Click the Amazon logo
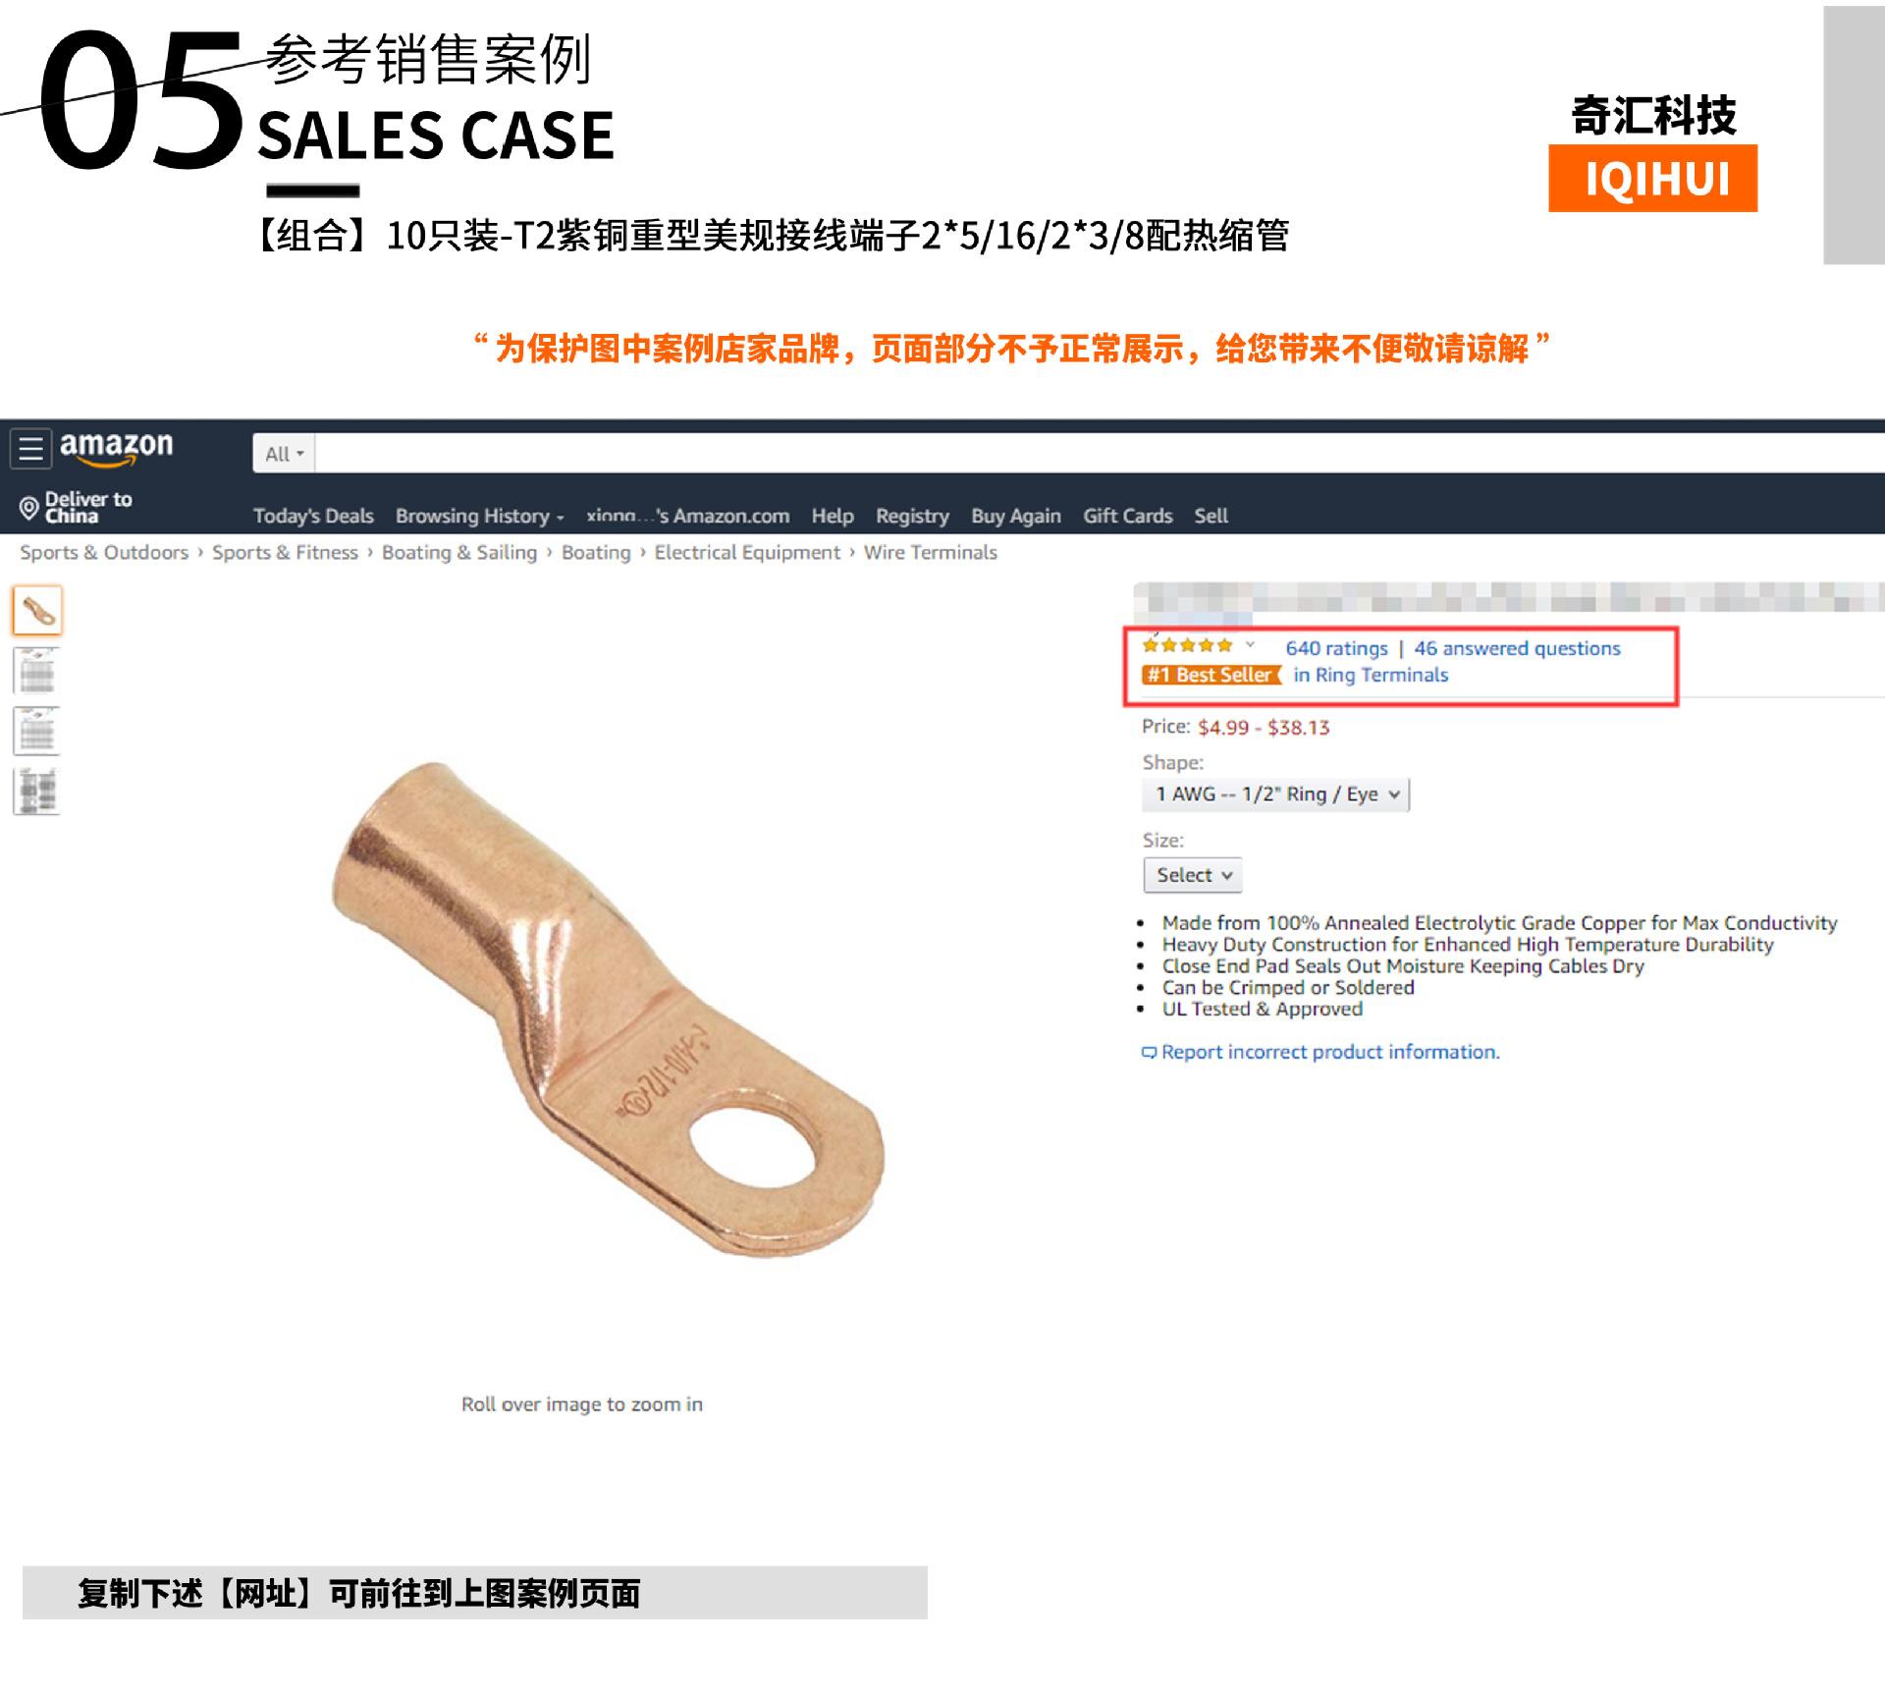This screenshot has width=1885, height=1696. (x=116, y=449)
